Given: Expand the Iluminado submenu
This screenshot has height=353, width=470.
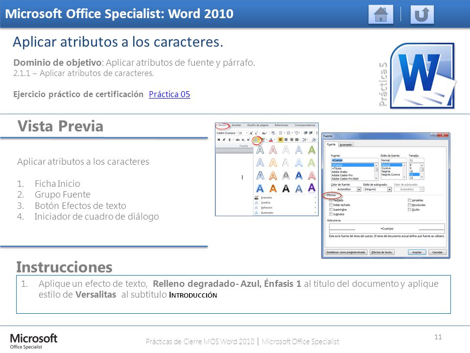Looking at the screenshot, I should 285,212.
